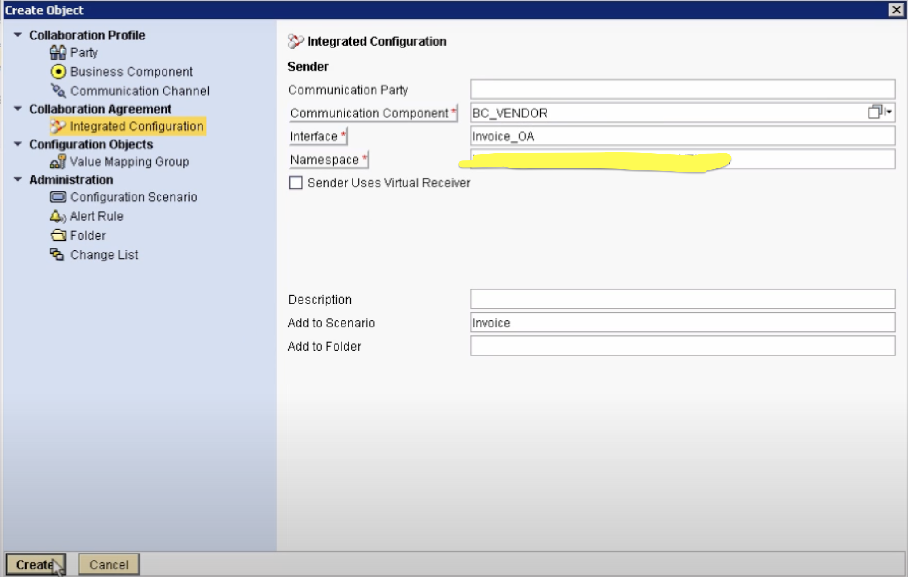Screen dimensions: 908x577
Task: Collapse the Collaboration Profile section
Action: [18, 35]
